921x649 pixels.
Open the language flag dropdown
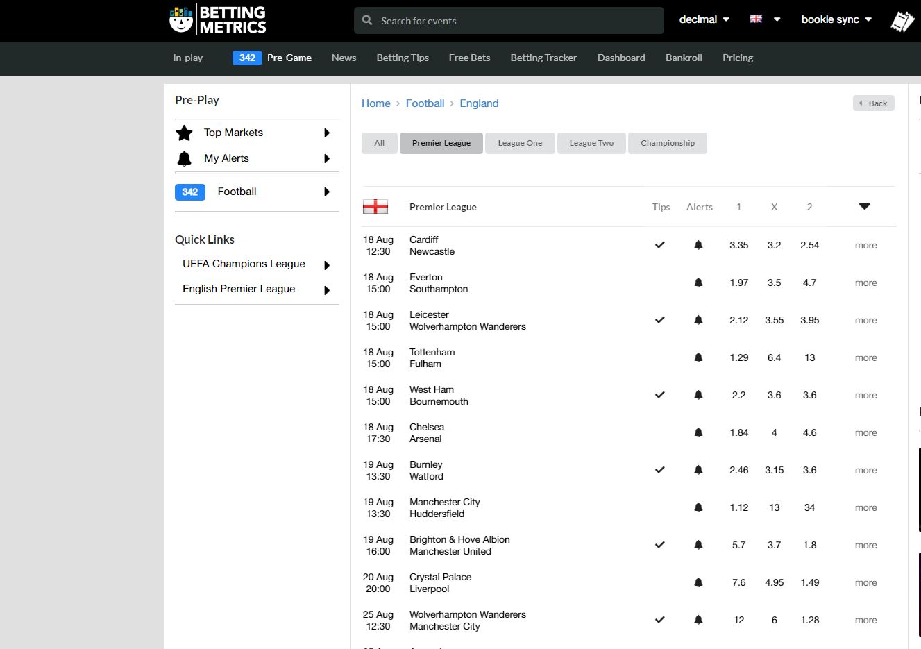pos(765,19)
